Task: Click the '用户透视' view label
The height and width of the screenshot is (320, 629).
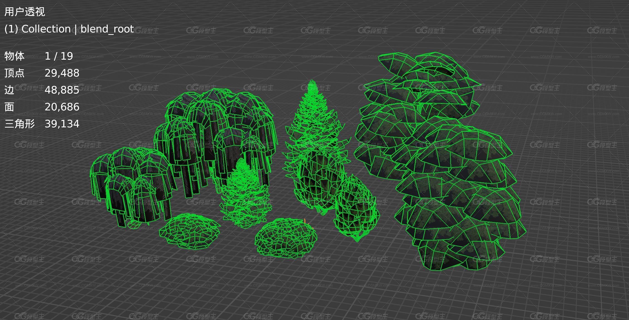Action: 24,12
